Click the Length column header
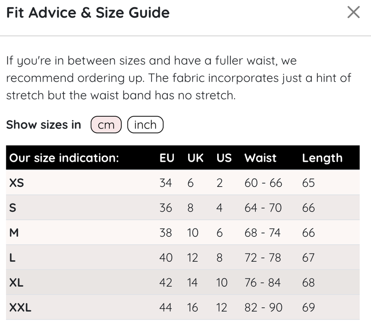The height and width of the screenshot is (324, 371). pos(322,158)
